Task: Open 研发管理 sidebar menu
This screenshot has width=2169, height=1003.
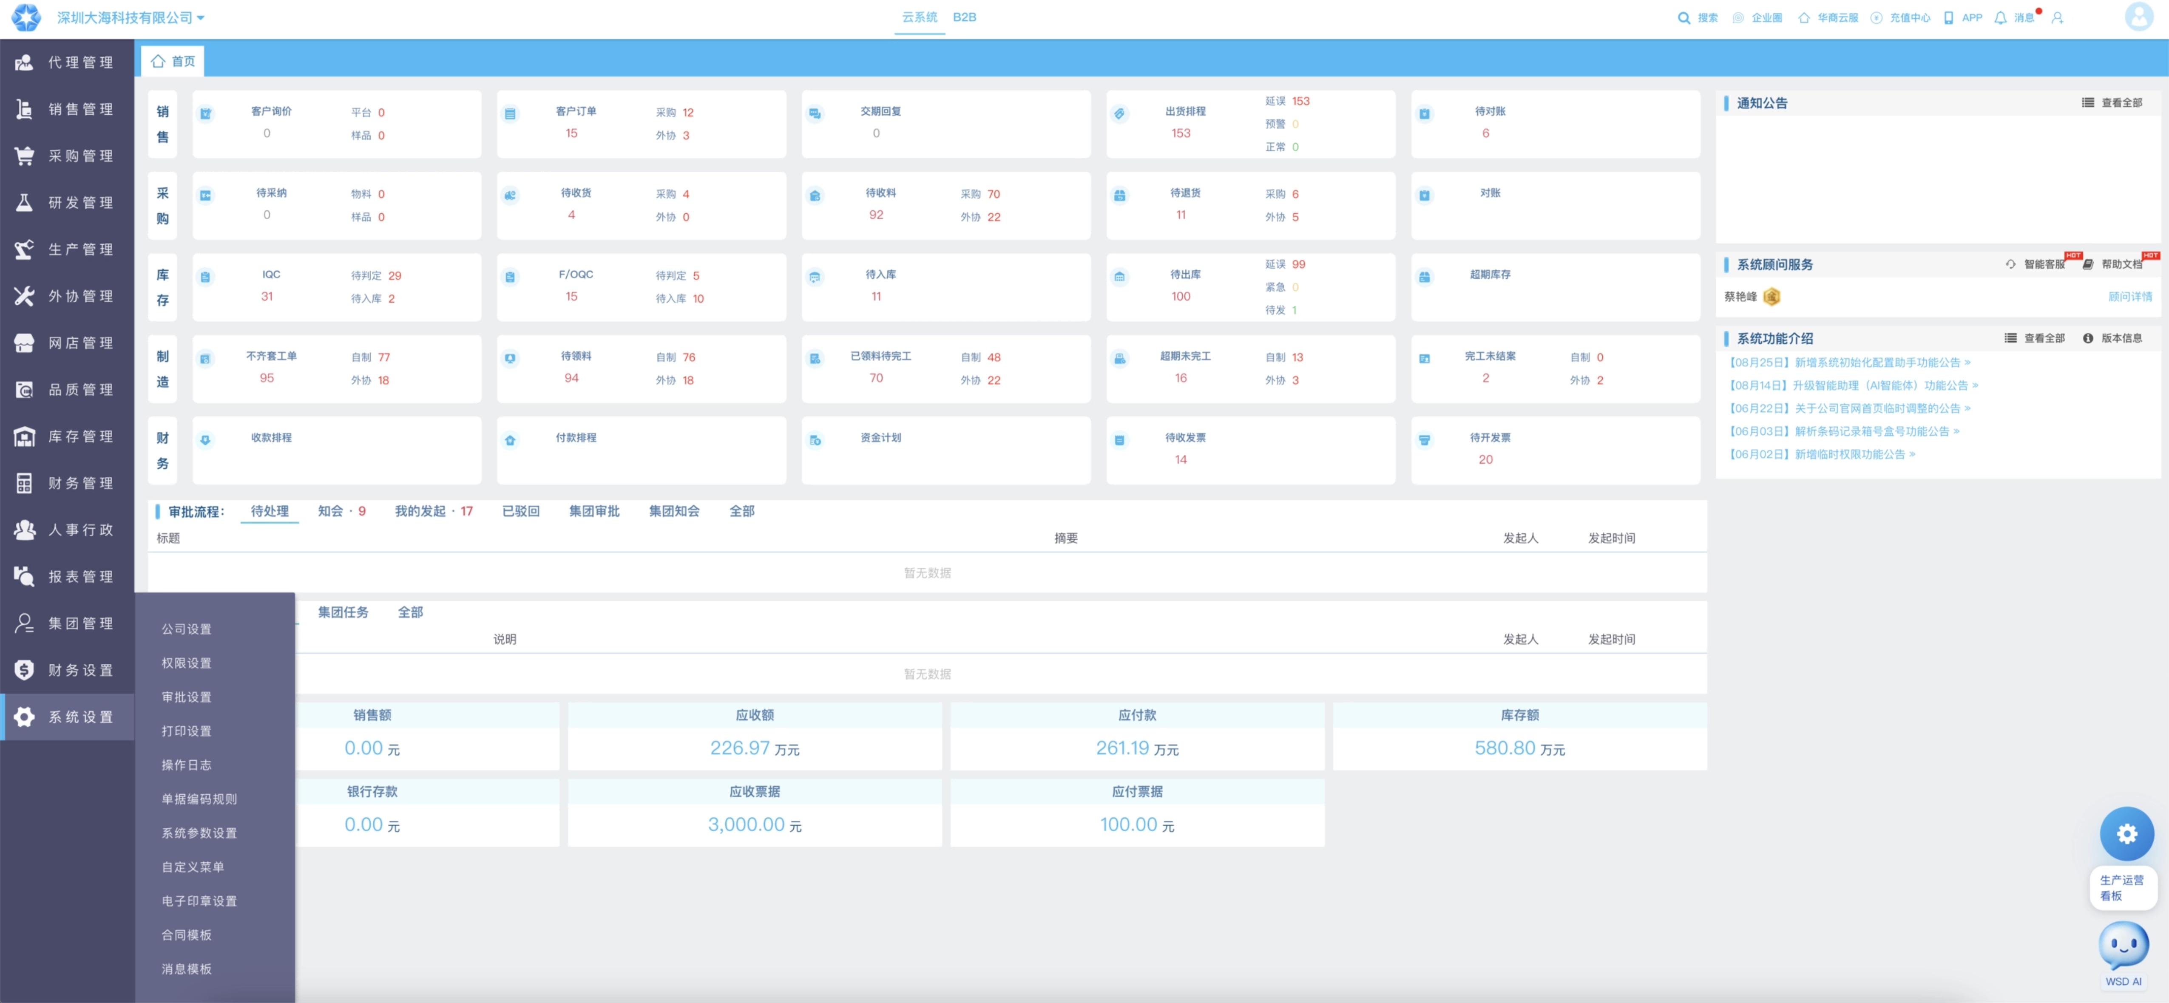Action: [66, 203]
